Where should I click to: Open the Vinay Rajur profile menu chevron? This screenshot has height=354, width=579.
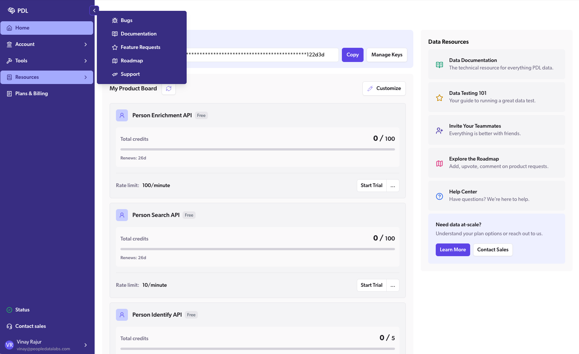(86, 345)
